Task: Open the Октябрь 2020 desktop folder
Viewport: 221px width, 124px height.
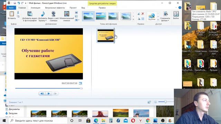Action: pyautogui.click(x=200, y=29)
